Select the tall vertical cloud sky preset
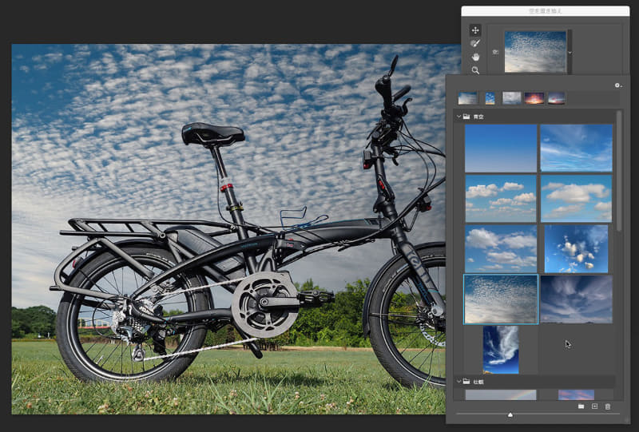 [x=501, y=350]
